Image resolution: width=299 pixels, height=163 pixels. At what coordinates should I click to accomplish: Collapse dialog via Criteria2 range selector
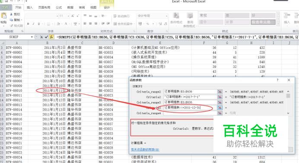[219, 97]
